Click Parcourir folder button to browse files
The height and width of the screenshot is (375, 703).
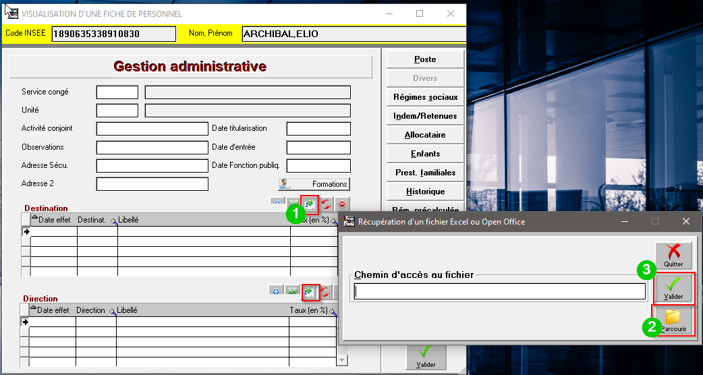tap(673, 320)
